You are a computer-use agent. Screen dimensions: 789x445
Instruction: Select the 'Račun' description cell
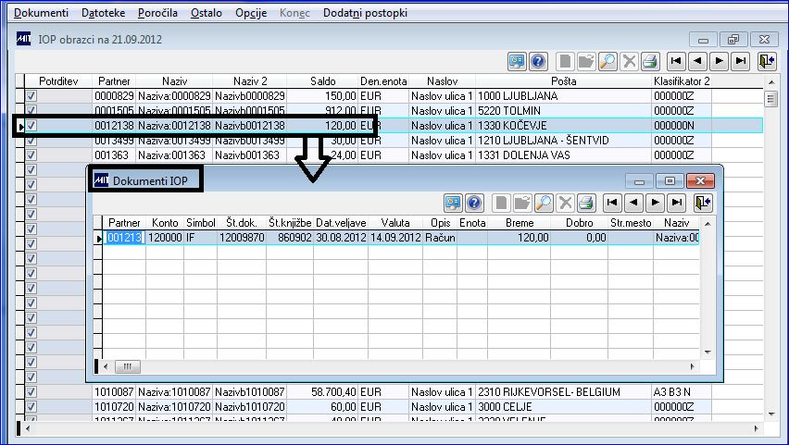click(440, 238)
